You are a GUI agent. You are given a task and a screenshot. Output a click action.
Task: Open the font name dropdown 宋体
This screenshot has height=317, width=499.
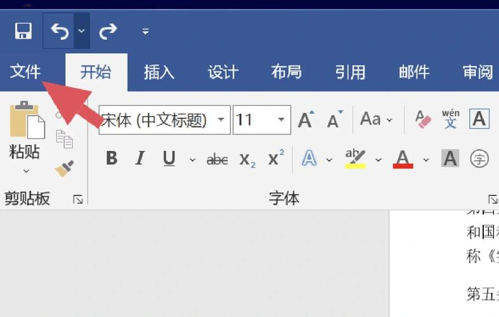click(x=221, y=120)
